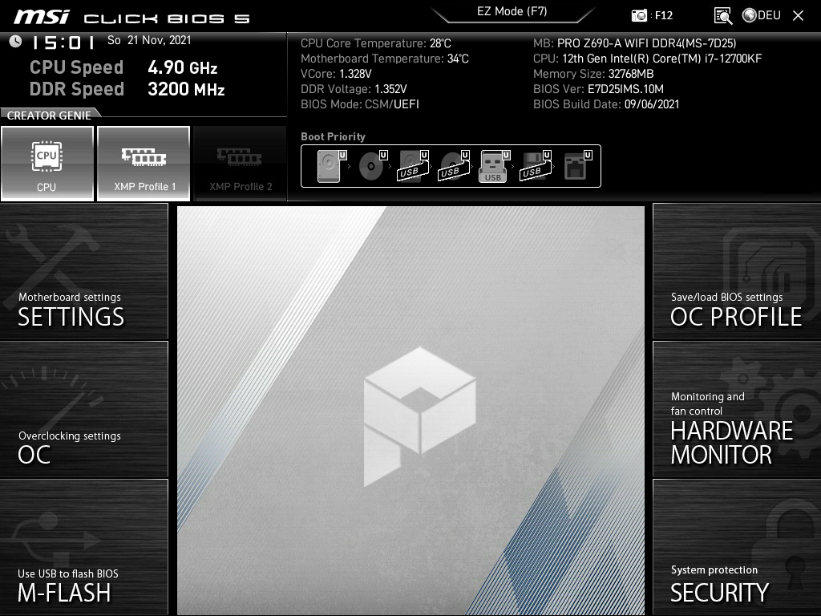Switch to EZ Mode (F7)

coord(512,11)
